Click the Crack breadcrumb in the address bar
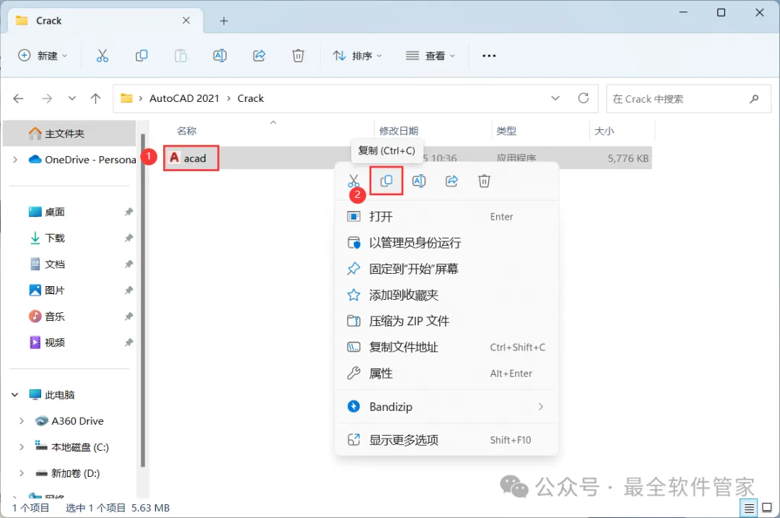This screenshot has height=518, width=780. pyautogui.click(x=250, y=98)
